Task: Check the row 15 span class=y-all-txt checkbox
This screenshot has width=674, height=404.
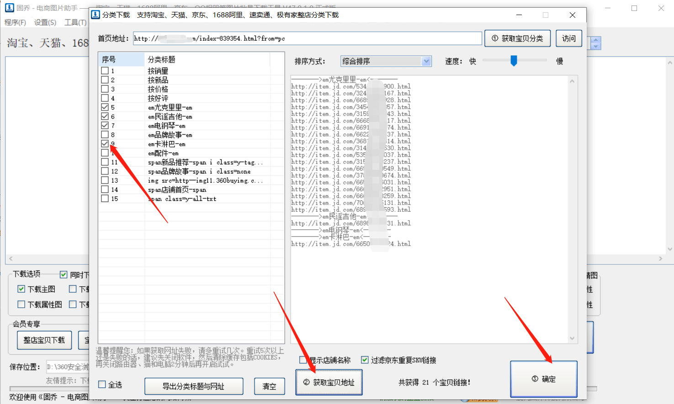Action: pyautogui.click(x=105, y=199)
